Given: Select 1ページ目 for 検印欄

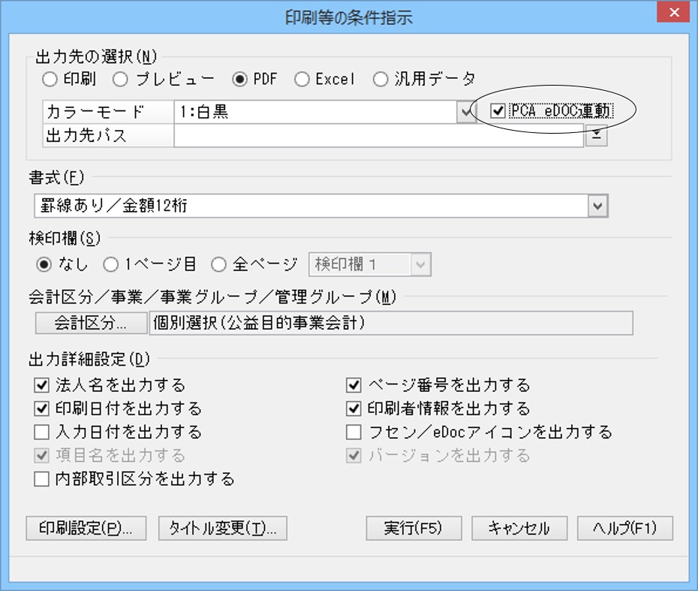Looking at the screenshot, I should [110, 264].
